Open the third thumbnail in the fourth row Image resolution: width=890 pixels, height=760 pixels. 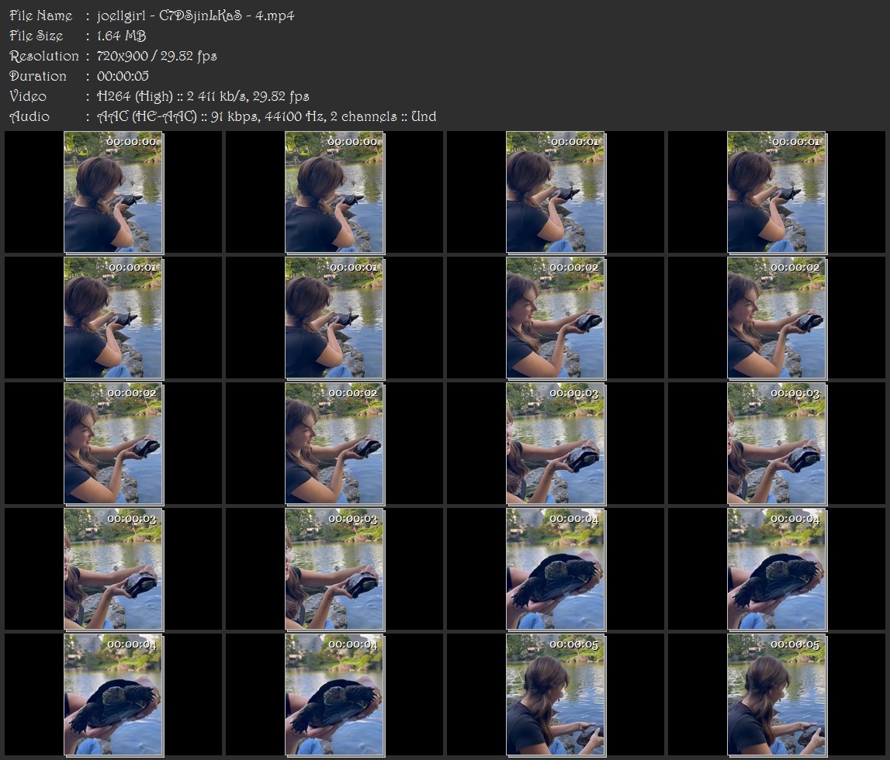click(556, 569)
